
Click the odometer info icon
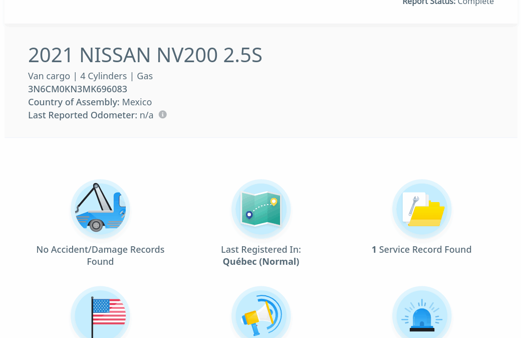point(163,115)
